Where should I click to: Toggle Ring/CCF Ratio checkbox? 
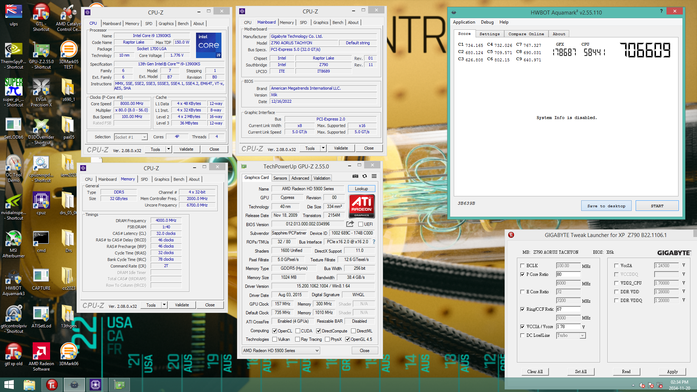(522, 309)
